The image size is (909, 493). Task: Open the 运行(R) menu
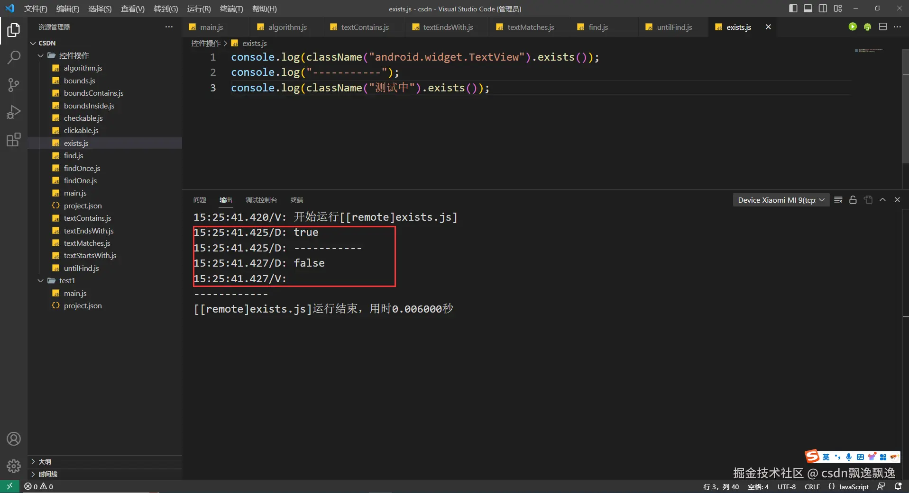click(x=199, y=9)
